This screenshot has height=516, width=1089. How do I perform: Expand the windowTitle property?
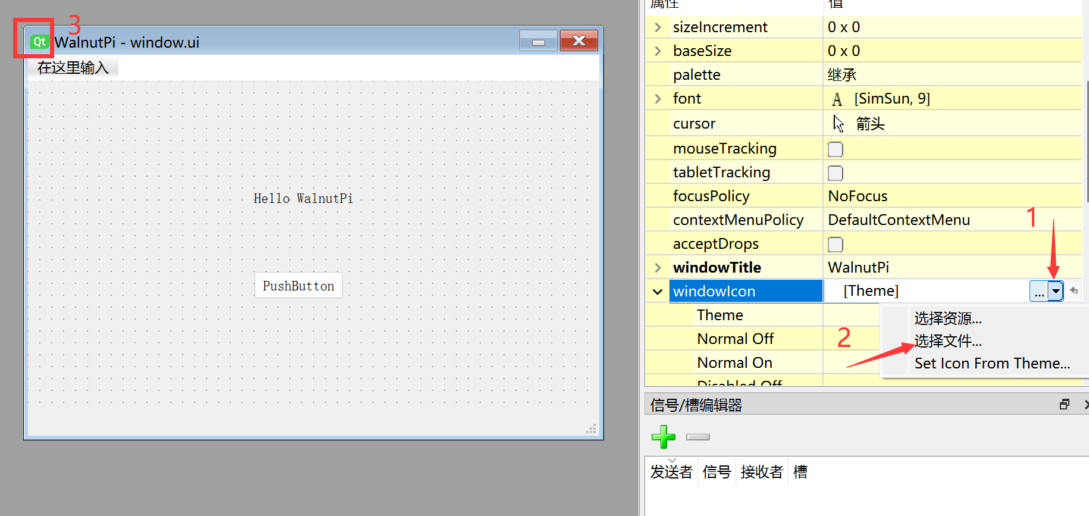(x=658, y=268)
